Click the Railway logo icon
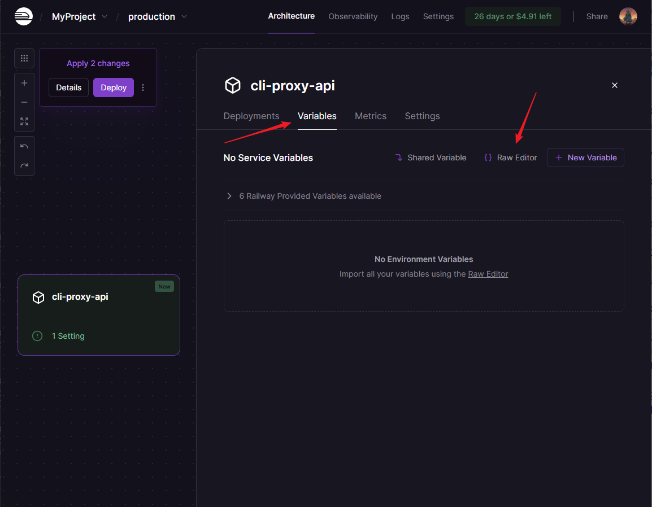The width and height of the screenshot is (652, 507). (24, 16)
